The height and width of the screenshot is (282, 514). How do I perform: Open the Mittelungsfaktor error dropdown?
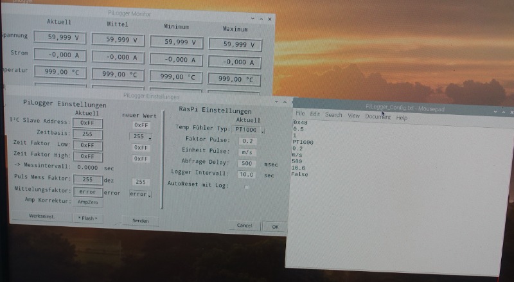click(140, 193)
